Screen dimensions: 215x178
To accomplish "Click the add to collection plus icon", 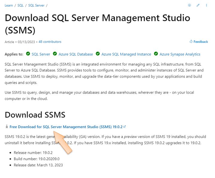I will (x=189, y=5).
